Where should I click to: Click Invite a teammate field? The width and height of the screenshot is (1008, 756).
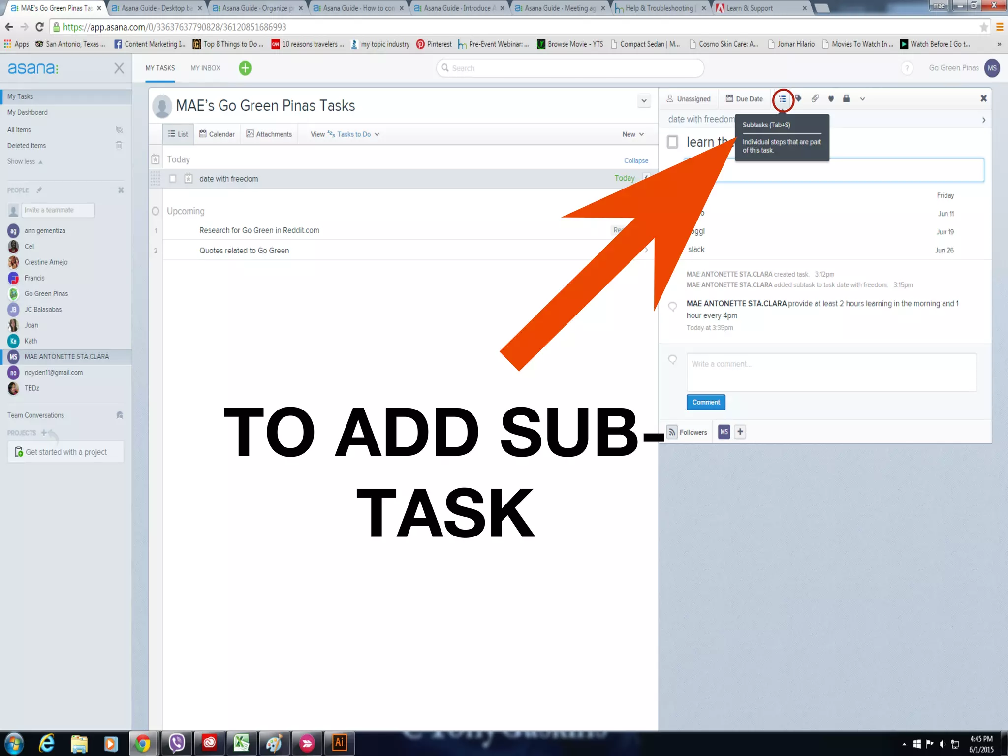coord(58,210)
